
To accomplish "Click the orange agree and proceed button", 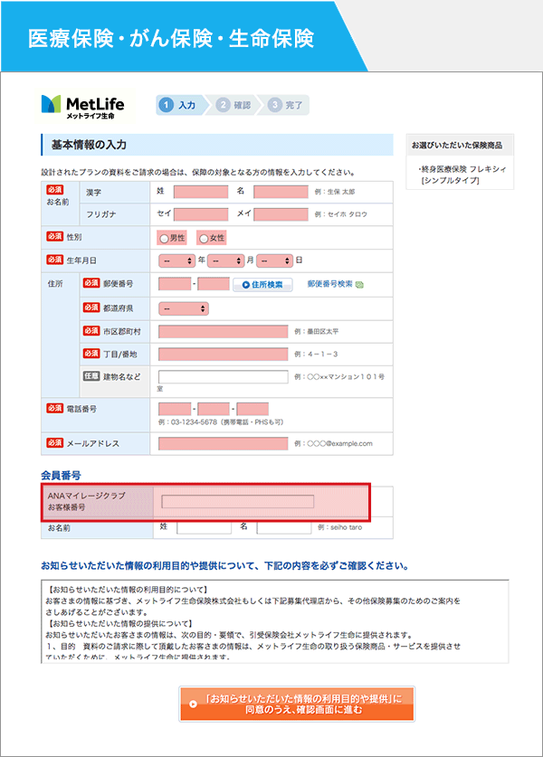I will tap(297, 704).
